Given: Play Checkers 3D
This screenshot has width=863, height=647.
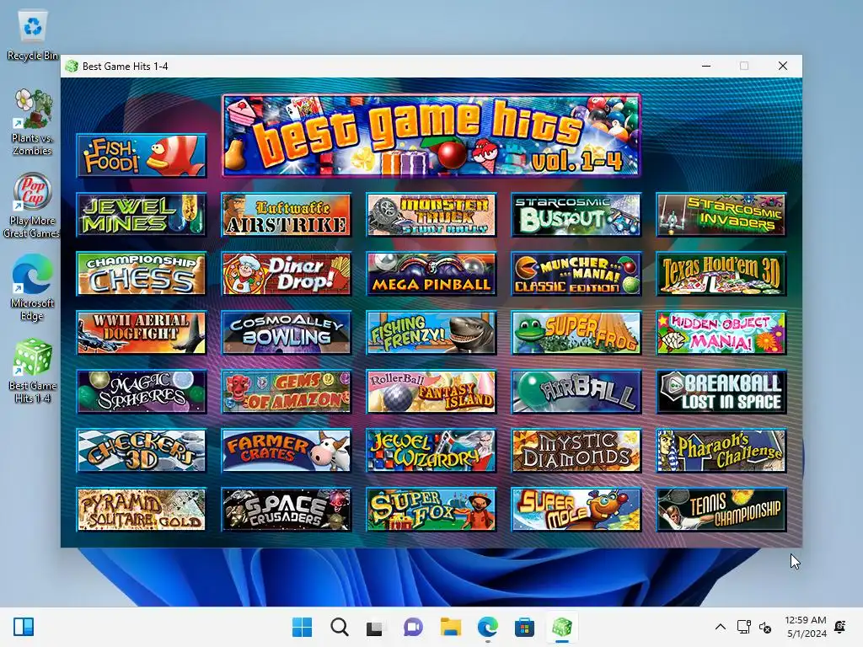Looking at the screenshot, I should [x=142, y=451].
